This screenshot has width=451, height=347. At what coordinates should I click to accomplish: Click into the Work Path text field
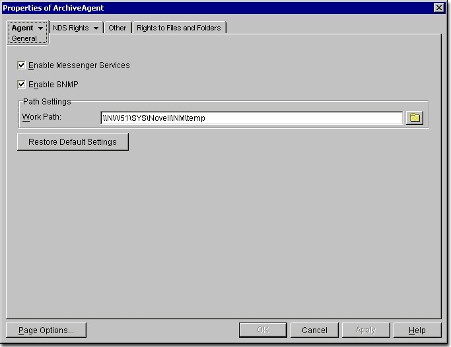click(252, 118)
